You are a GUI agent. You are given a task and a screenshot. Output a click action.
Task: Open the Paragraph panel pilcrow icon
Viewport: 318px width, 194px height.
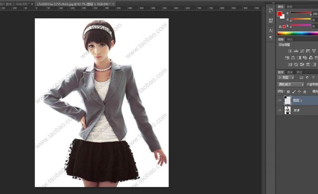pos(271,37)
